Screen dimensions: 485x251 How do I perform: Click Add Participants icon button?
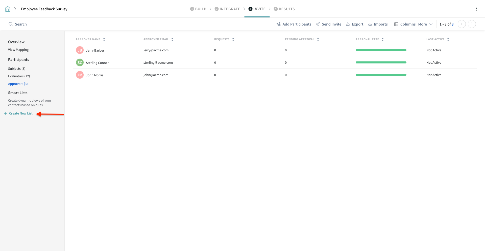click(x=279, y=24)
